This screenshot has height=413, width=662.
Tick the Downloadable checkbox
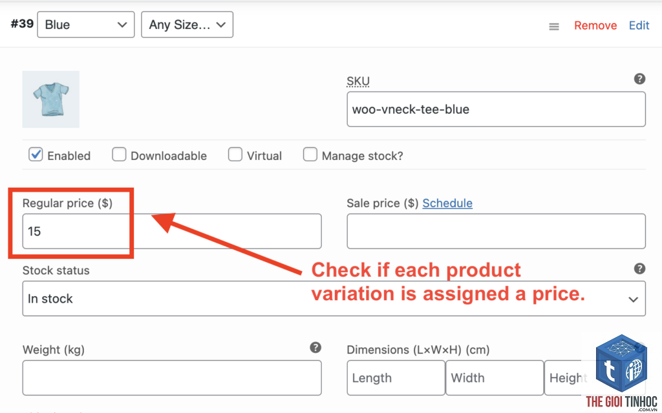click(119, 155)
